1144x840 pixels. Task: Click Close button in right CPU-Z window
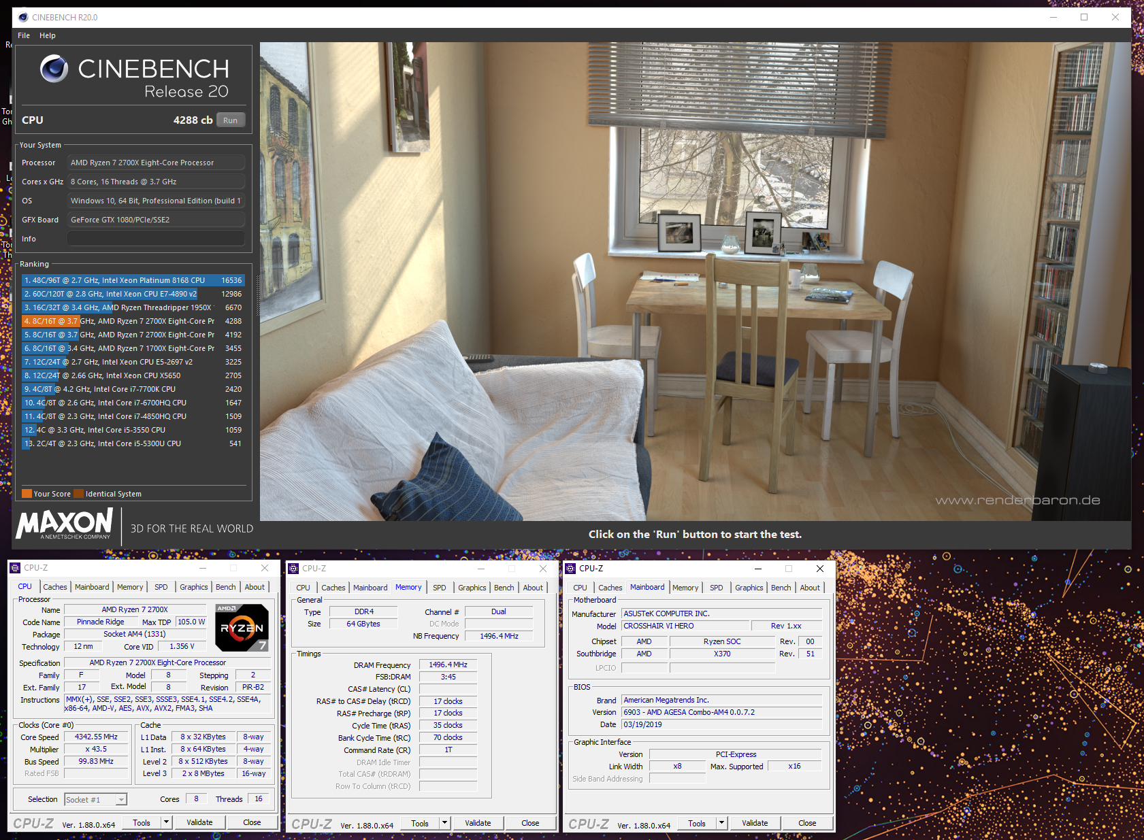[807, 823]
